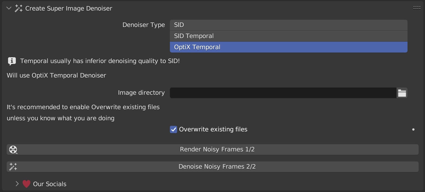This screenshot has height=192, width=425.
Task: Click the film reel icon on Render Noisy Frames
Action: pos(13,149)
